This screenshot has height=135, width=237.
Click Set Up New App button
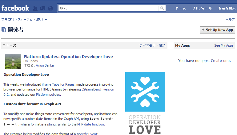pyautogui.click(x=217, y=30)
